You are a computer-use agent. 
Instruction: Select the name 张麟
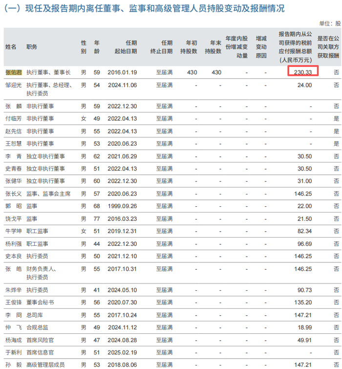[x=14, y=107]
